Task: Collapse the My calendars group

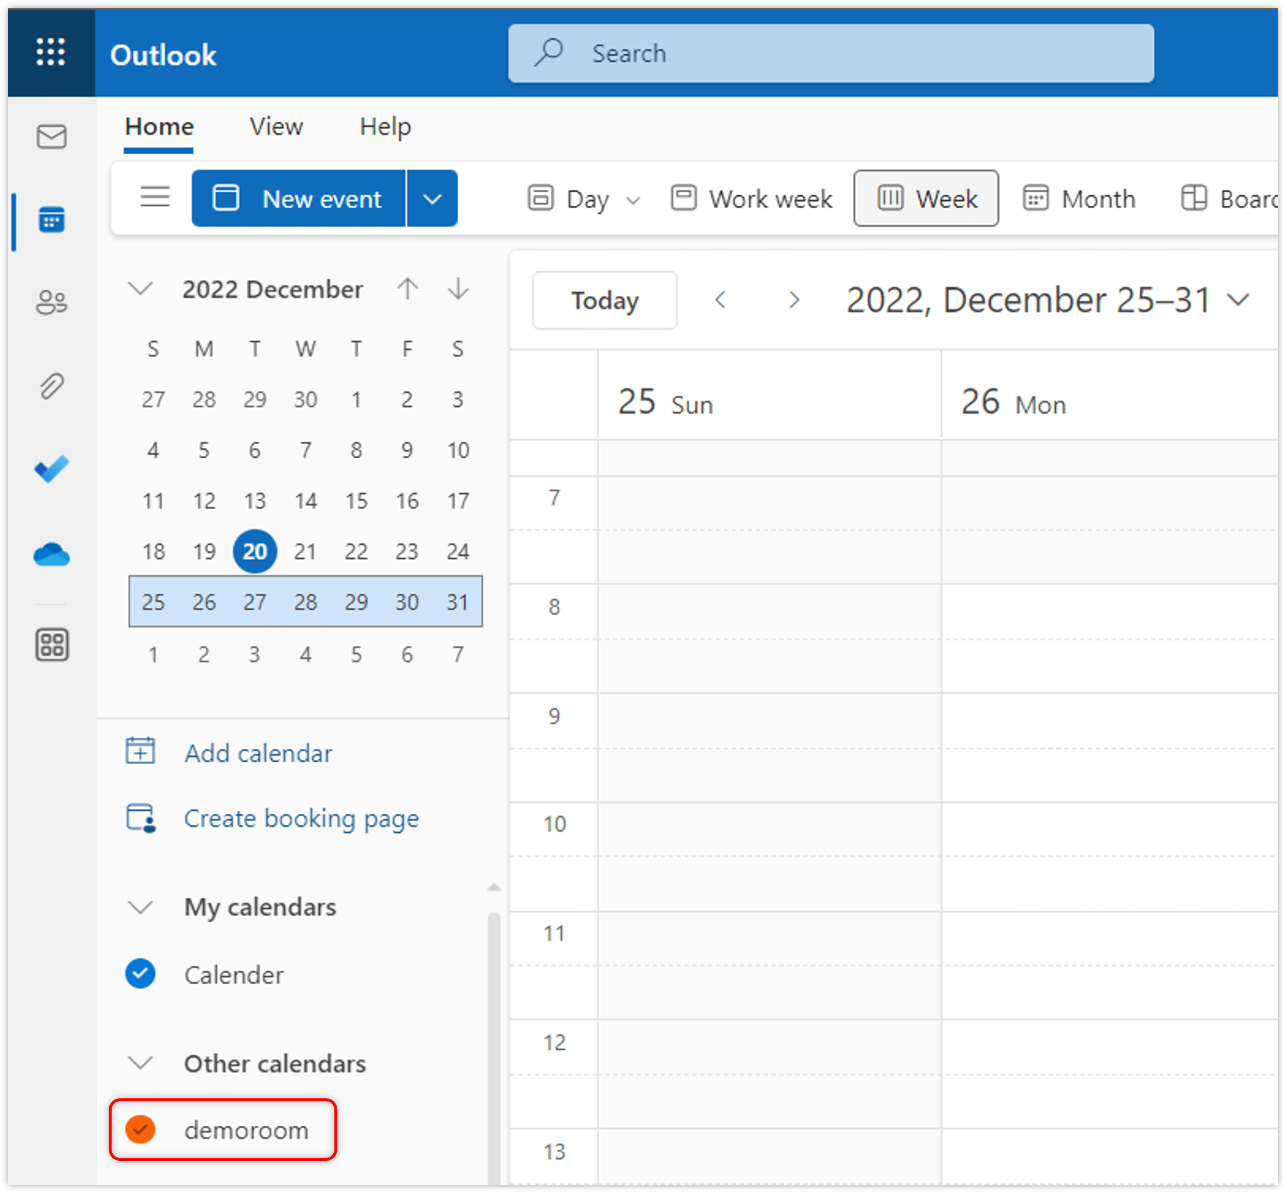Action: [140, 907]
